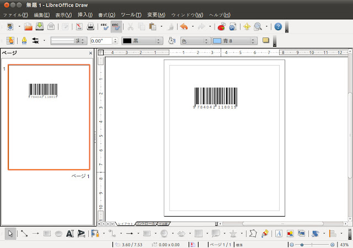Viewport: 353px width, 248px height.
Task: Close the ページ panel
Action: [x=90, y=53]
